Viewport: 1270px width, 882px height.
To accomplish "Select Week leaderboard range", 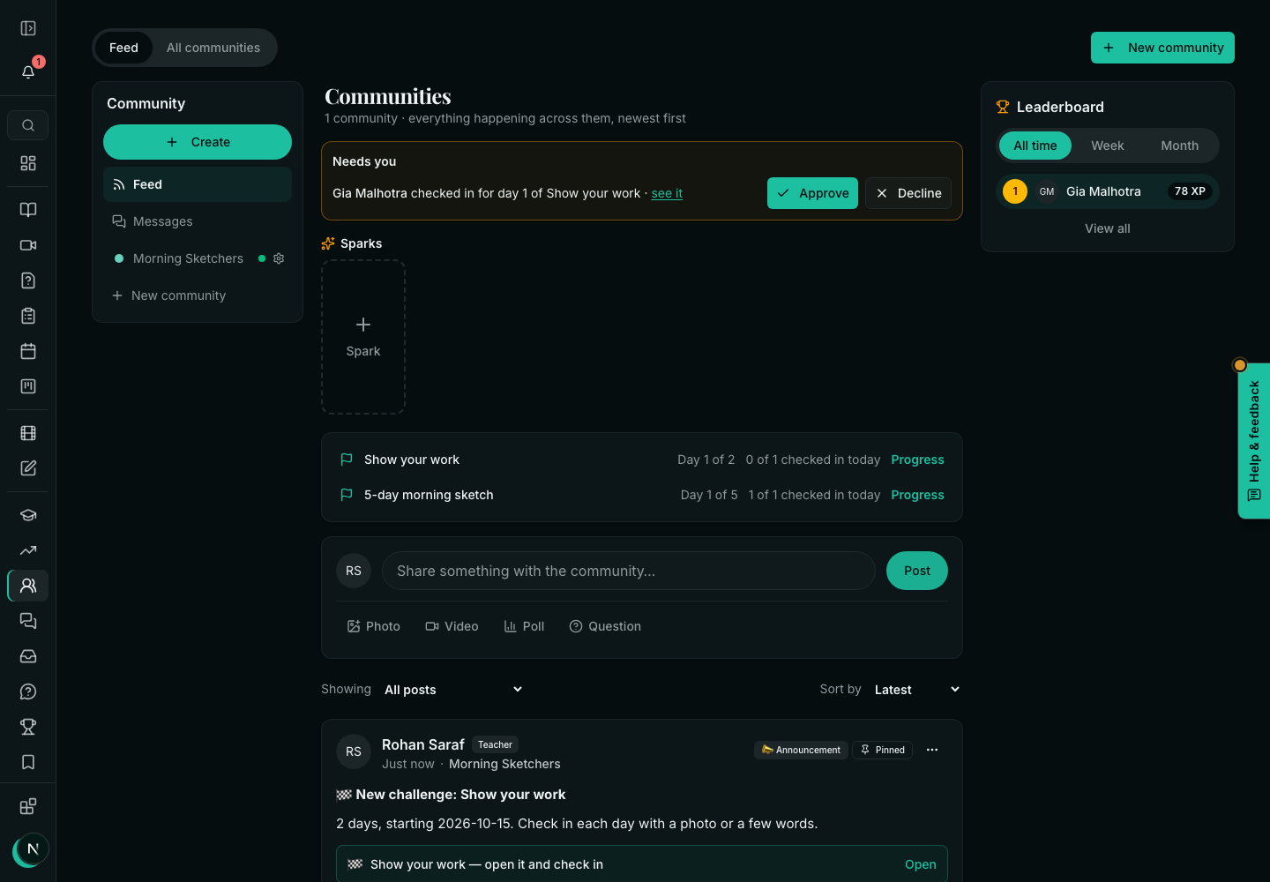I will tap(1108, 146).
